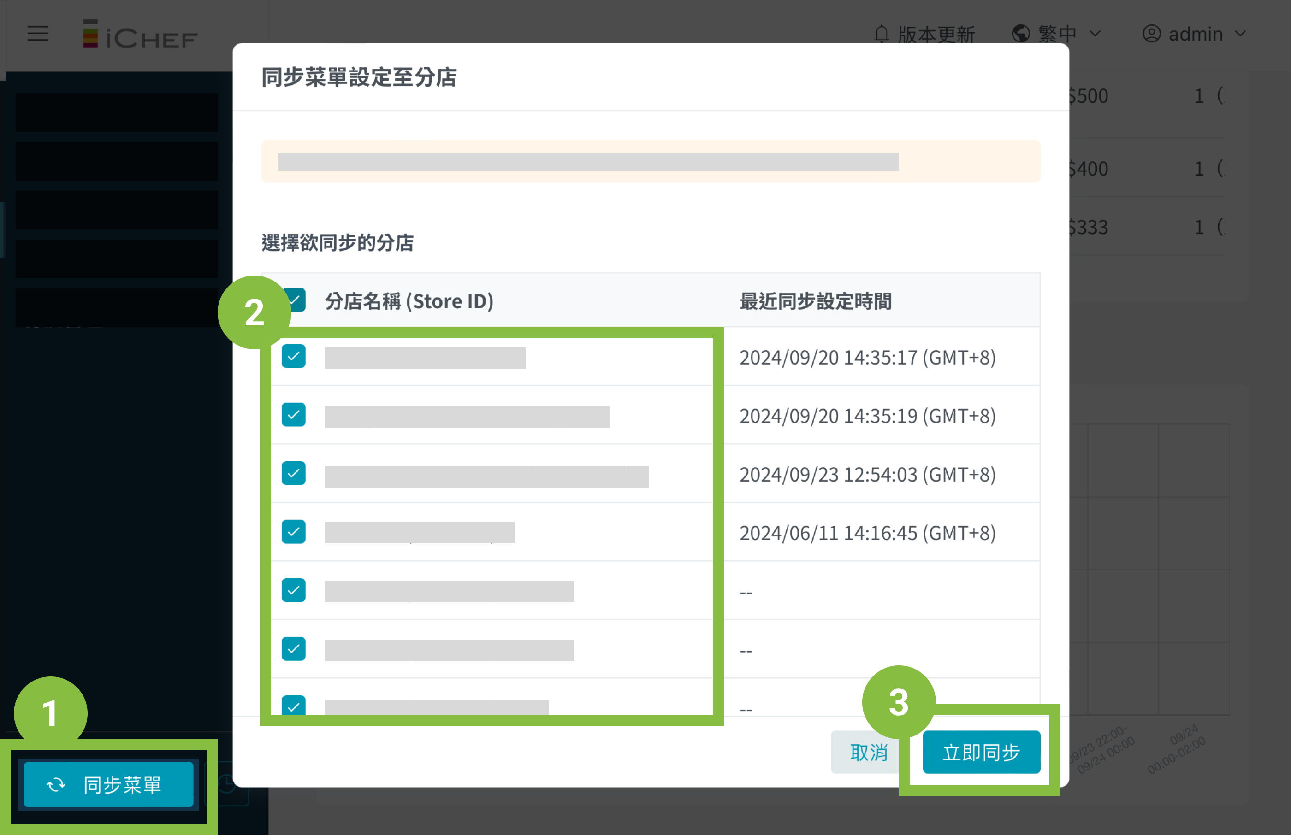Click the hamburger menu icon
Viewport: 1291px width, 835px height.
click(x=37, y=34)
